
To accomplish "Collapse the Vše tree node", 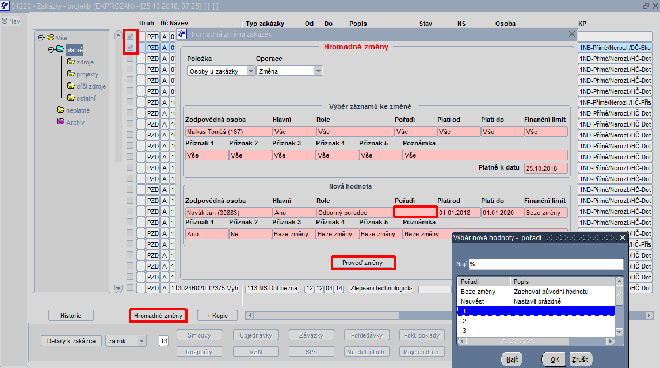I will tap(41, 38).
